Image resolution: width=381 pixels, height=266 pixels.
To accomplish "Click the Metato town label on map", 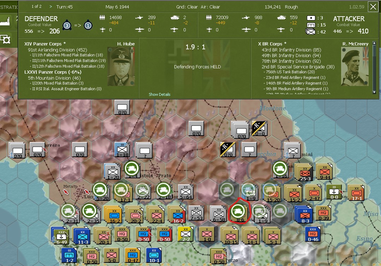I will (70, 186).
